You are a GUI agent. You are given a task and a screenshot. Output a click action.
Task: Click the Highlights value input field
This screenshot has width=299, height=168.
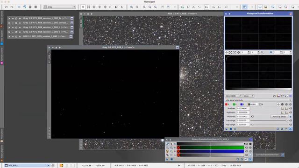(x=243, y=112)
